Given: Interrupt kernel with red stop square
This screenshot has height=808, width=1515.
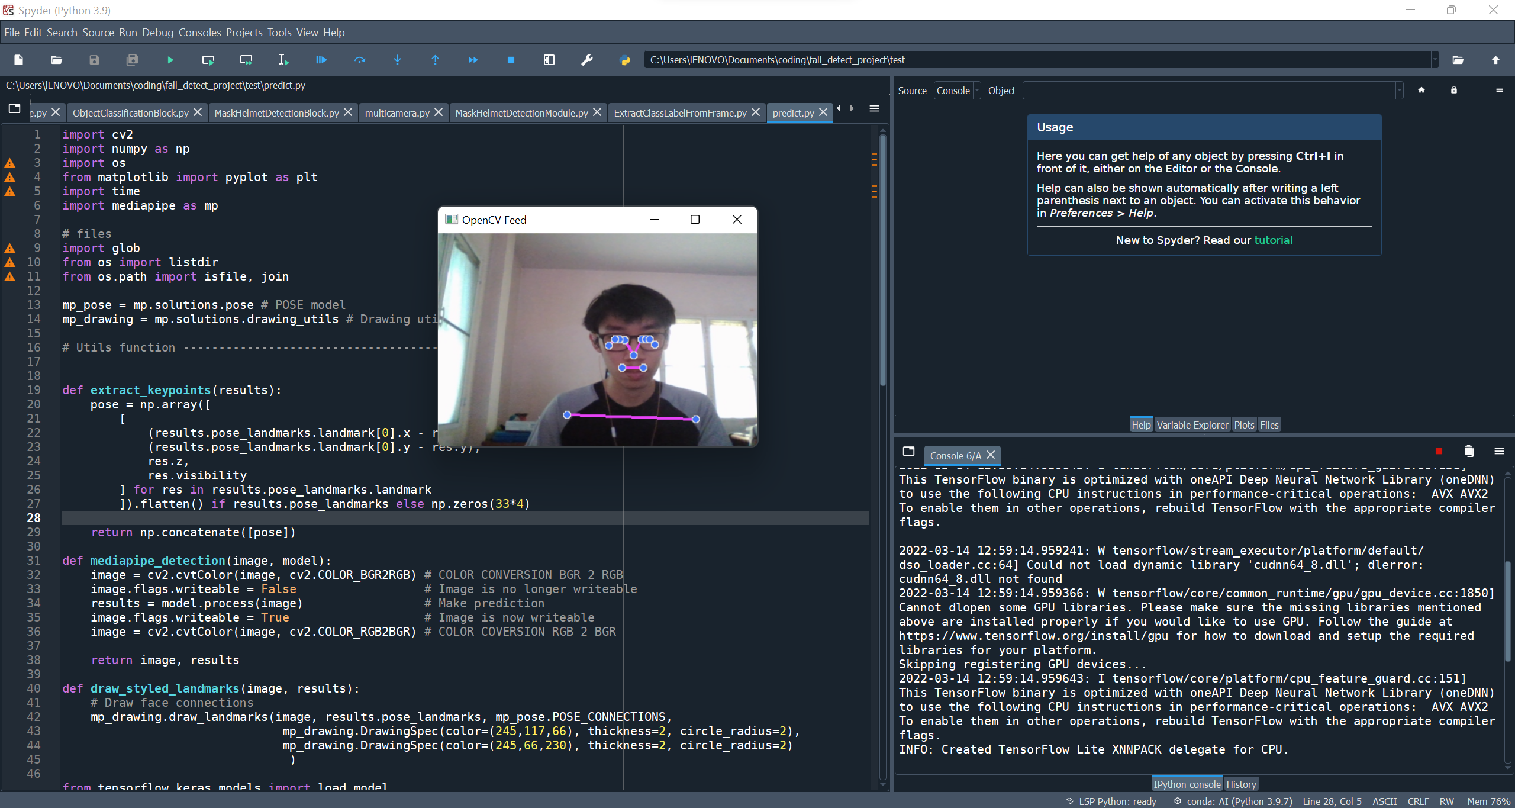Looking at the screenshot, I should coord(1439,452).
